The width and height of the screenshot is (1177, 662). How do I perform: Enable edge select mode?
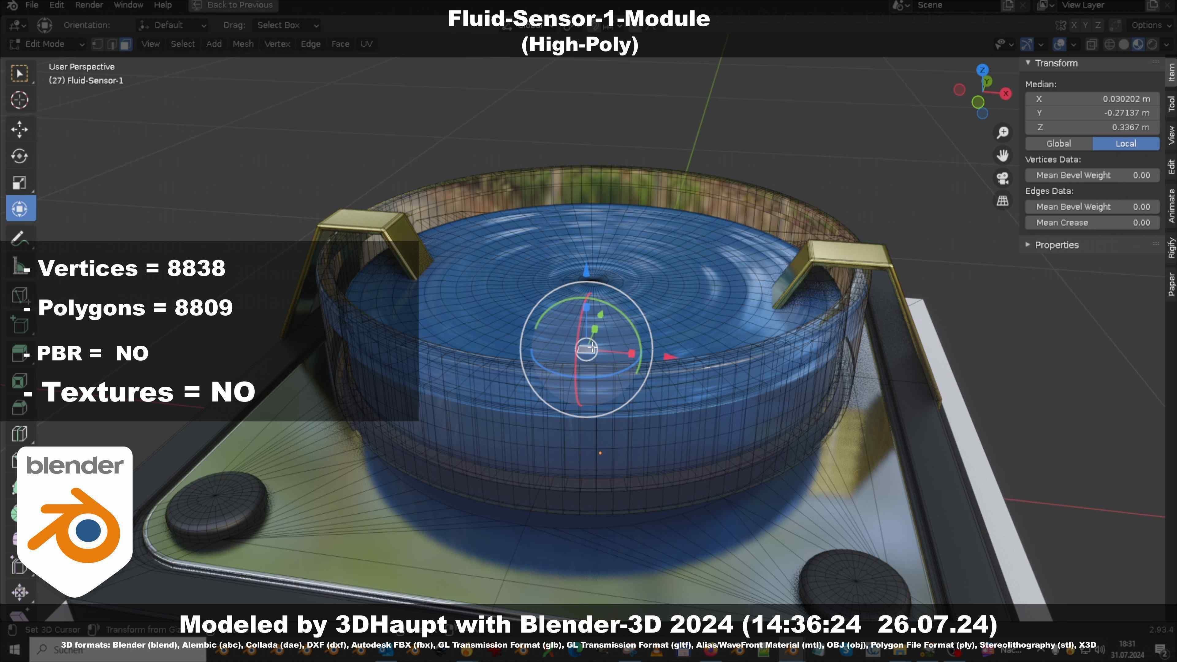[x=112, y=44]
